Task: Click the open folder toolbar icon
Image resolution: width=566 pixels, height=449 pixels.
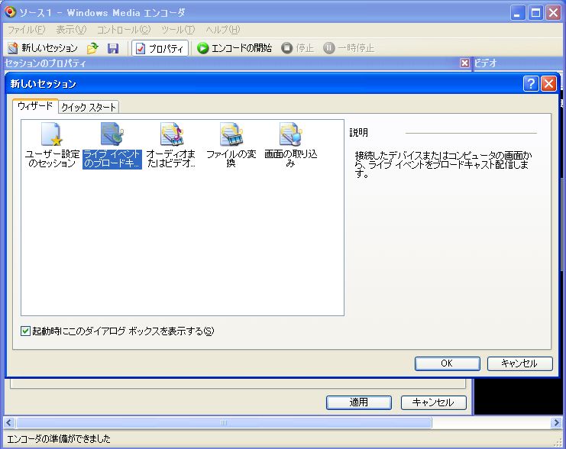Action: tap(92, 48)
